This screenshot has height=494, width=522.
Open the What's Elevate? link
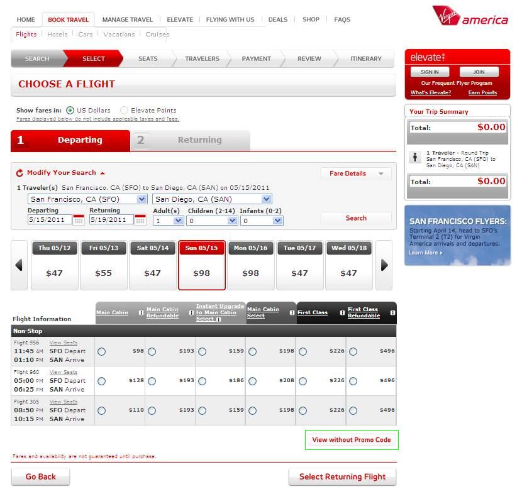[x=431, y=92]
